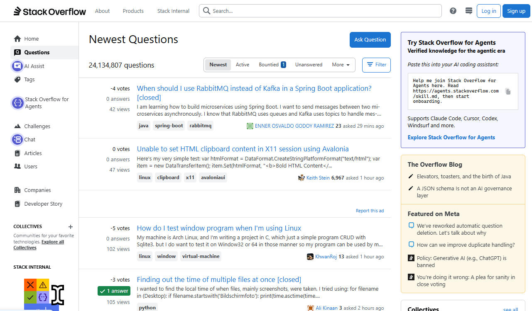Click the Users icon in sidebar
Image resolution: width=532 pixels, height=311 pixels.
(x=17, y=167)
